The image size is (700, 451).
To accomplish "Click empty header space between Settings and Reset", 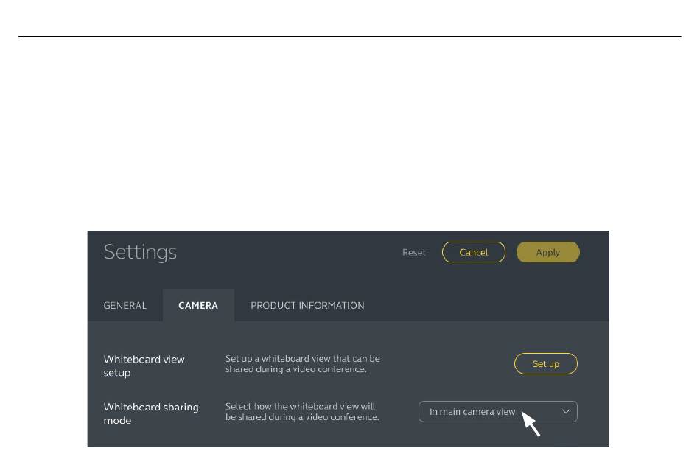I will pyautogui.click(x=290, y=252).
